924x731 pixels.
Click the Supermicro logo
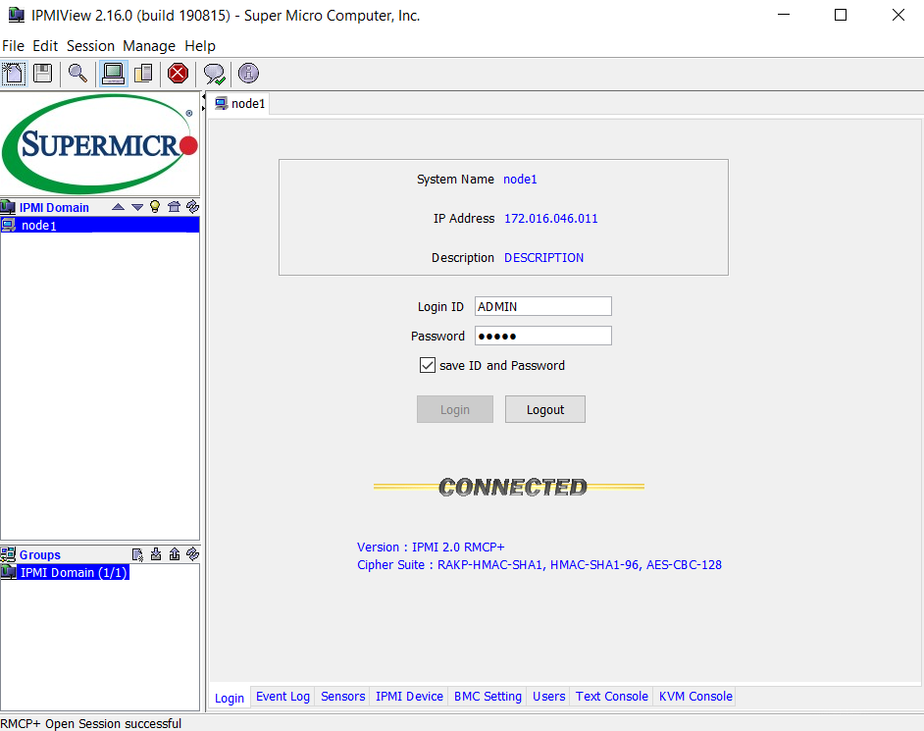click(x=100, y=144)
